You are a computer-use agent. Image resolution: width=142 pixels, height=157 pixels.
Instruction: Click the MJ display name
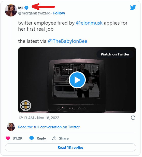[21, 8]
